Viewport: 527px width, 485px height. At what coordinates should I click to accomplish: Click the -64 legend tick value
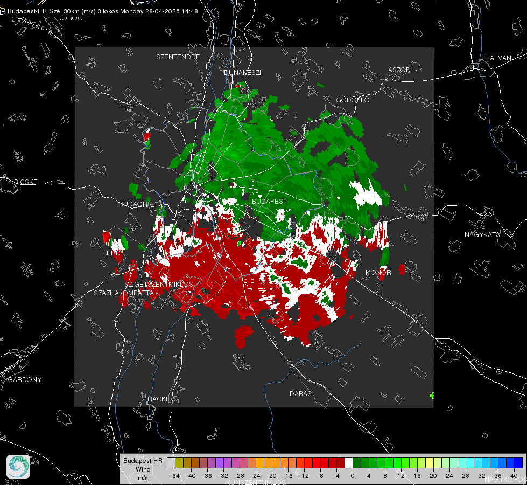(175, 476)
